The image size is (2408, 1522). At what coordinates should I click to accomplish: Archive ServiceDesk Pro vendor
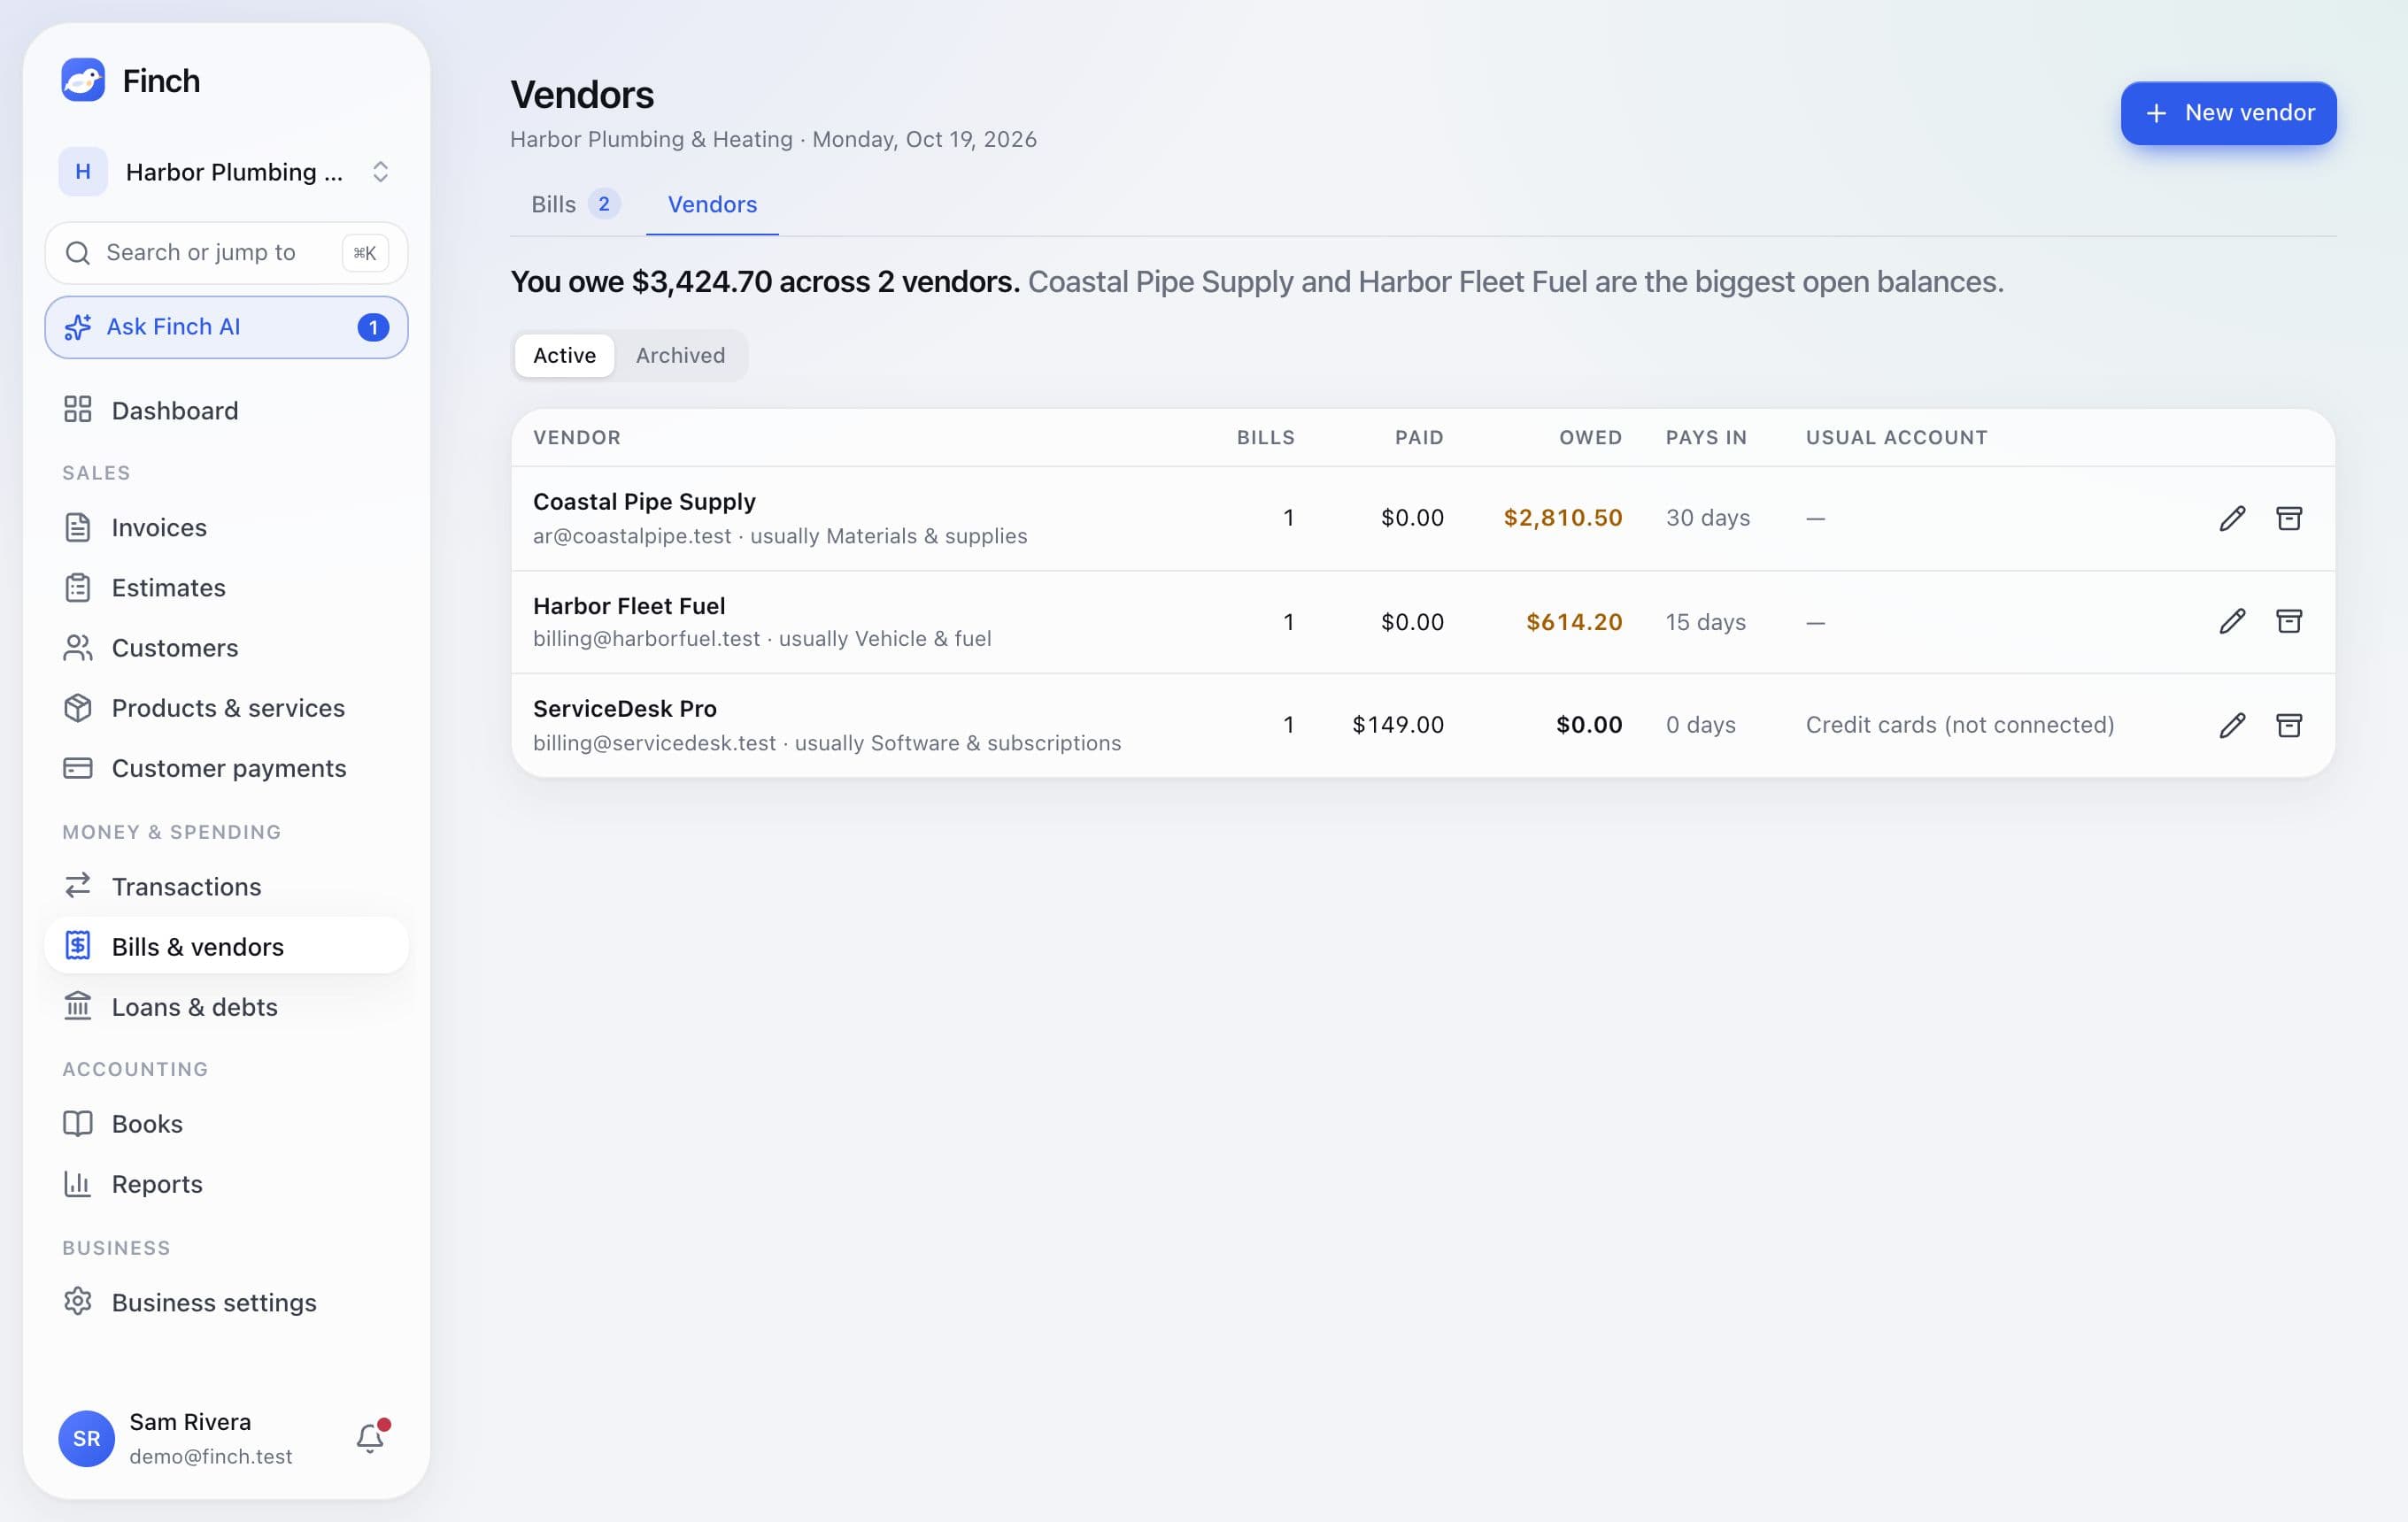[x=2289, y=726]
